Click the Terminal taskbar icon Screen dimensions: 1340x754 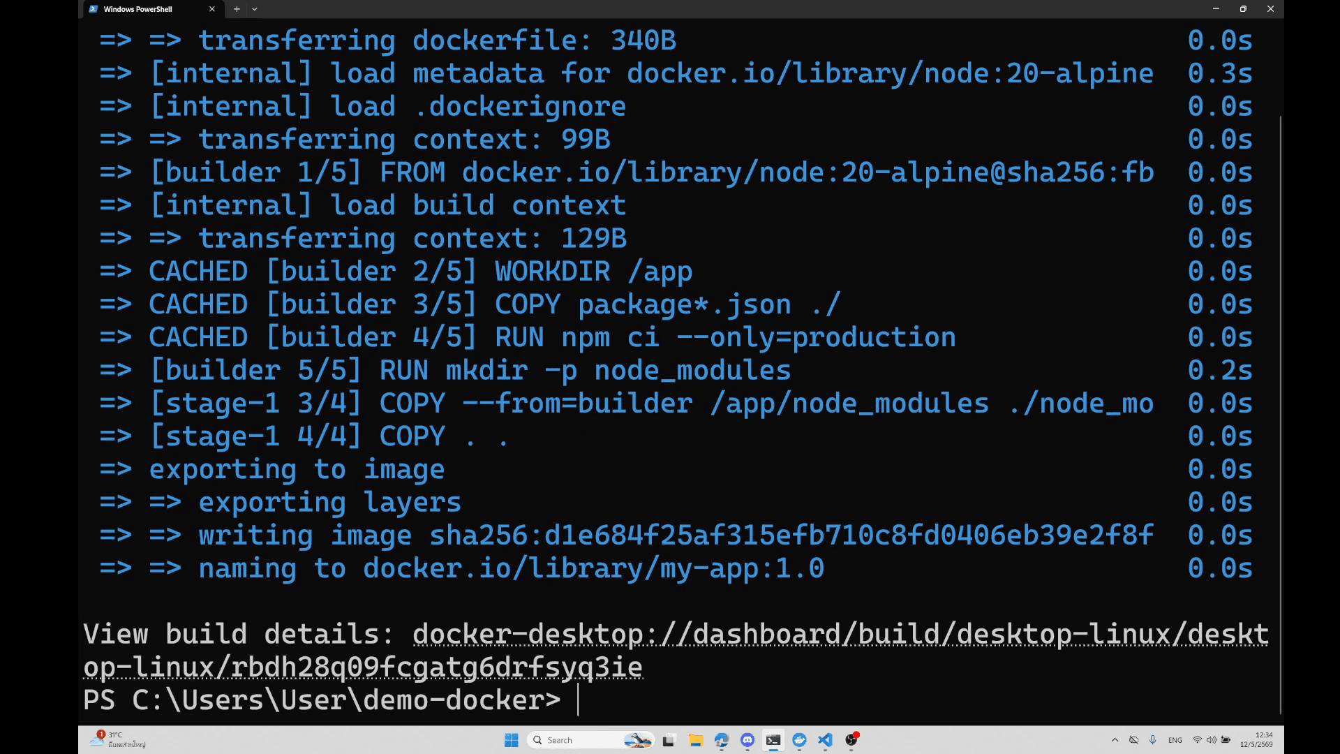click(x=773, y=740)
